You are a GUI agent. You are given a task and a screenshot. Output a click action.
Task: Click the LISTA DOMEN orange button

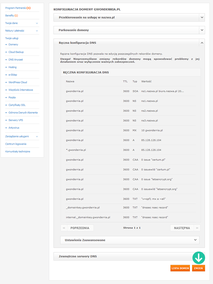[180, 268]
